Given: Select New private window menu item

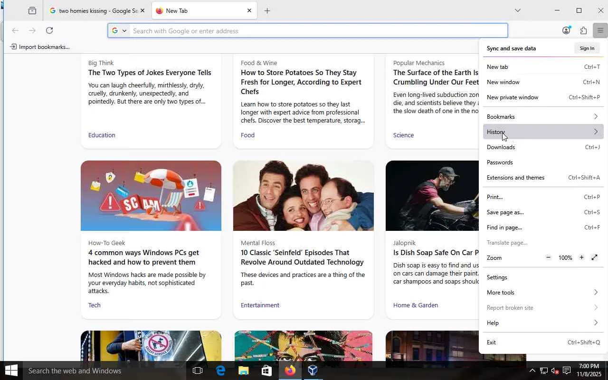Looking at the screenshot, I should pos(513,97).
